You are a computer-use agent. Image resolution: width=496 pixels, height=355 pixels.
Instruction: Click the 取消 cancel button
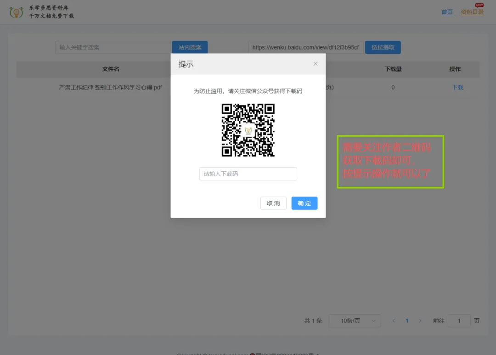point(273,203)
